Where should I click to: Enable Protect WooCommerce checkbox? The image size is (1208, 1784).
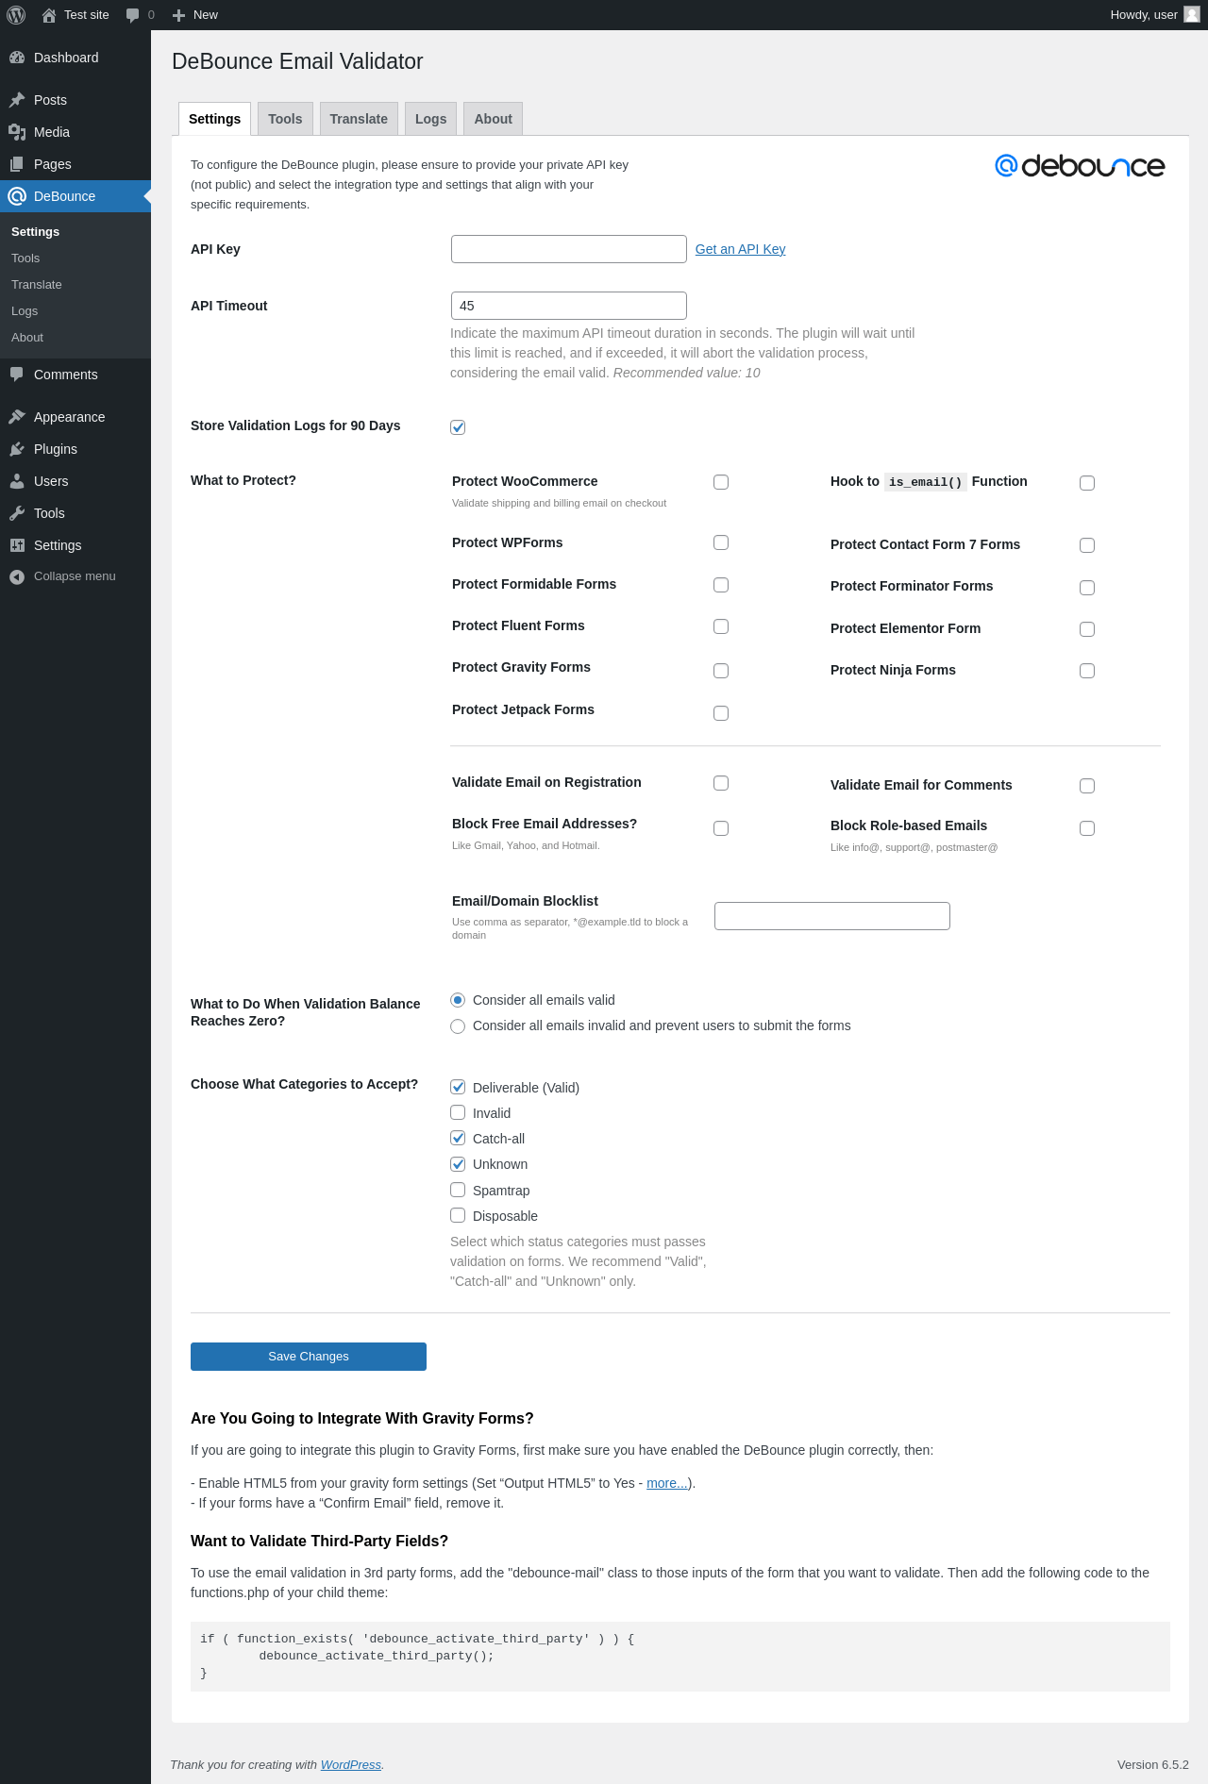click(721, 482)
